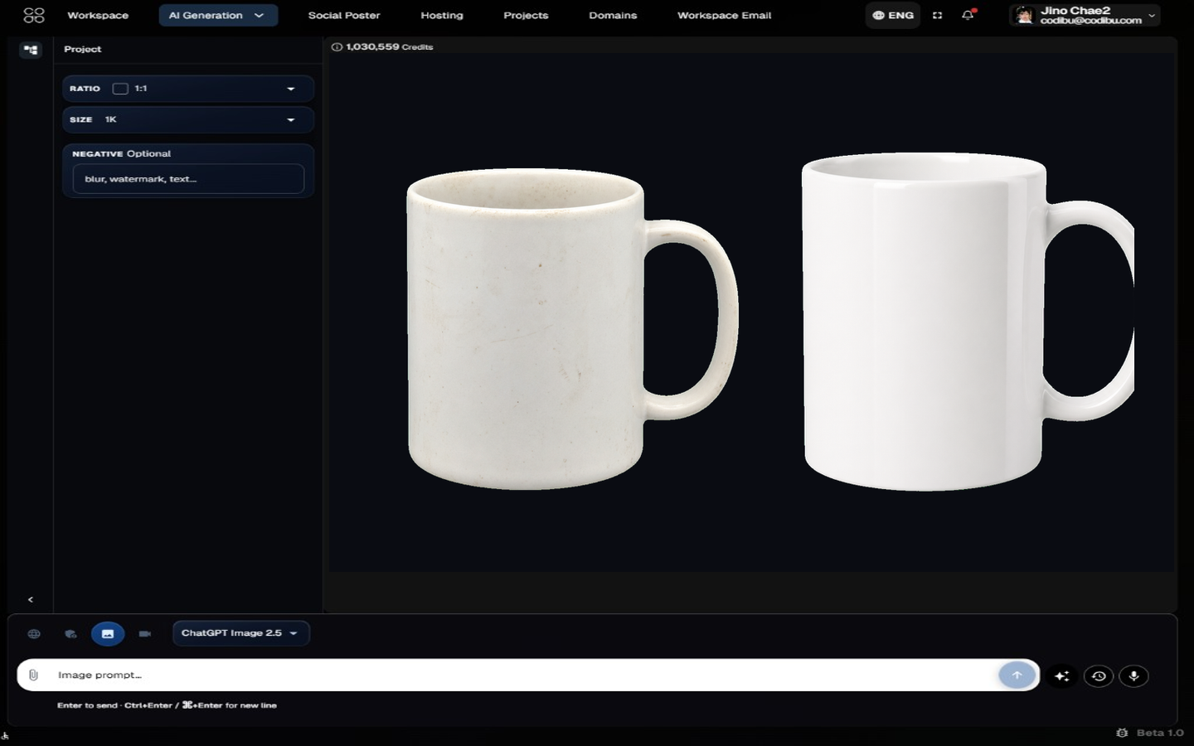The width and height of the screenshot is (1194, 746).
Task: Open the project tree sidebar icon
Action: coord(31,50)
